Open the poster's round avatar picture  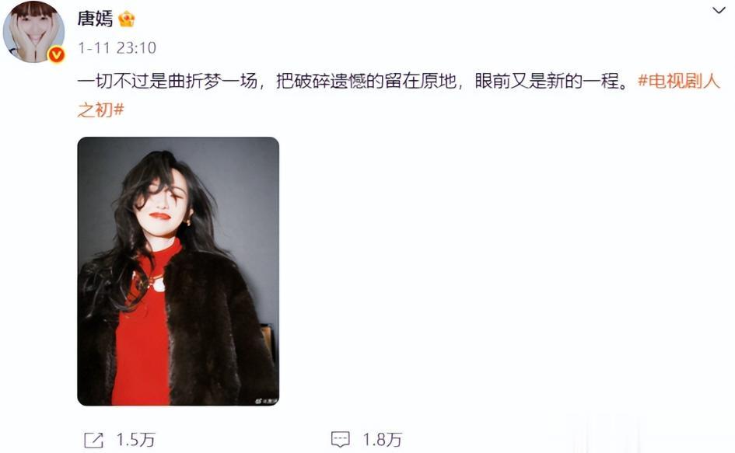(x=33, y=32)
